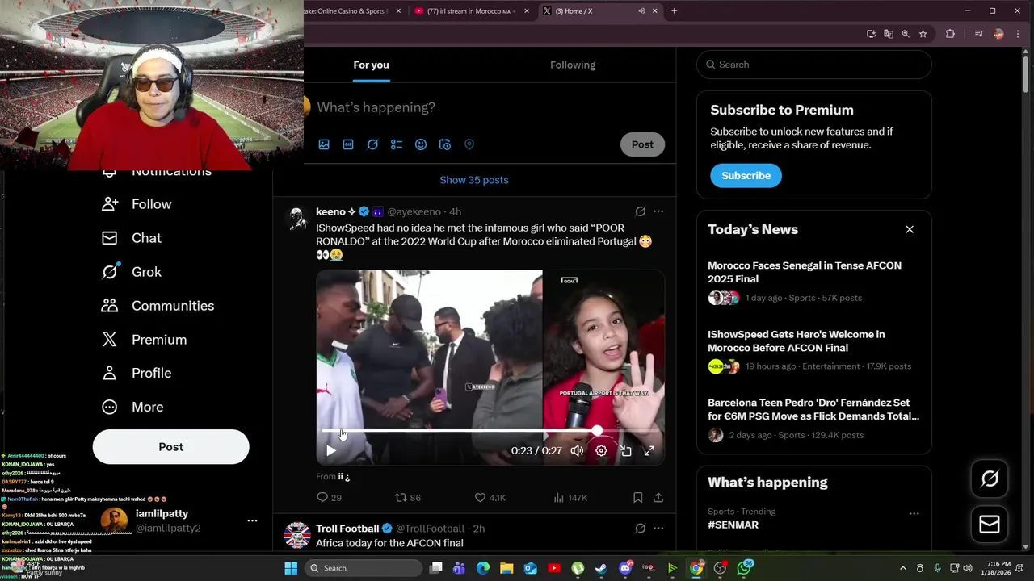
Task: Mute the video volume
Action: 577,450
